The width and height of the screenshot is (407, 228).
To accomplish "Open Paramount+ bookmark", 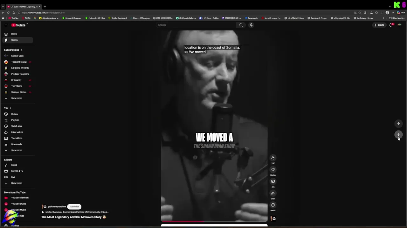I will (x=251, y=18).
